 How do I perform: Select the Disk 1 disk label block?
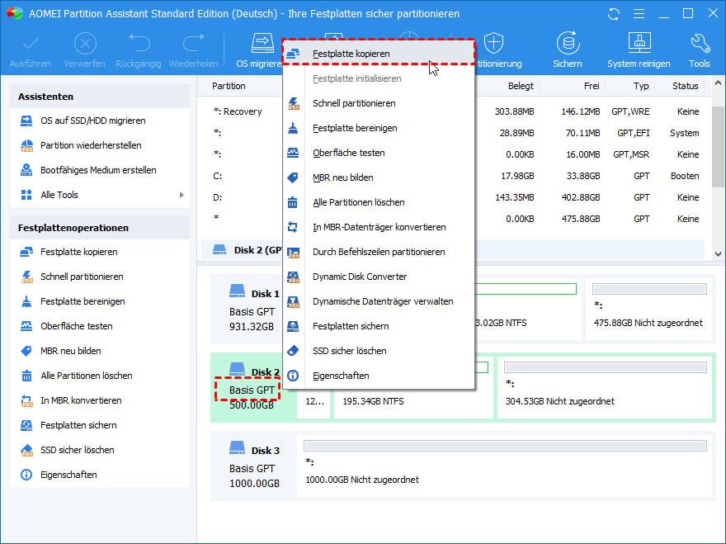[x=254, y=308]
